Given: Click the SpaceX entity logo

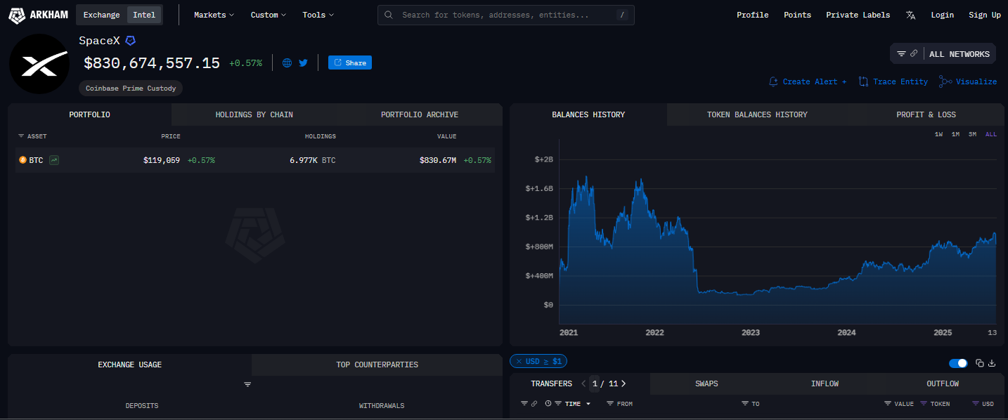Looking at the screenshot, I should pyautogui.click(x=39, y=63).
